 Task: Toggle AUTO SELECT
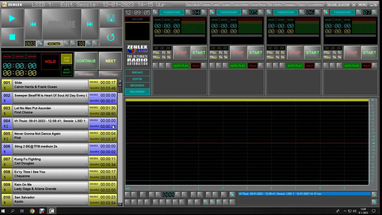[67, 71]
